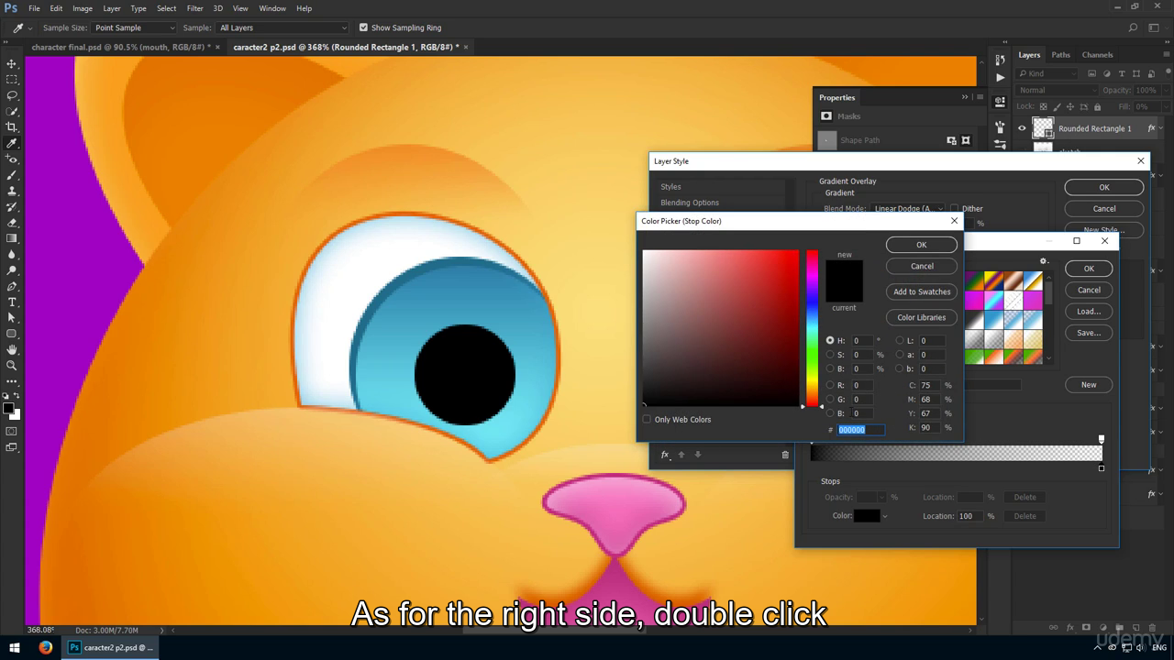Viewport: 1174px width, 660px height.
Task: Open Color Libraries
Action: (x=922, y=317)
